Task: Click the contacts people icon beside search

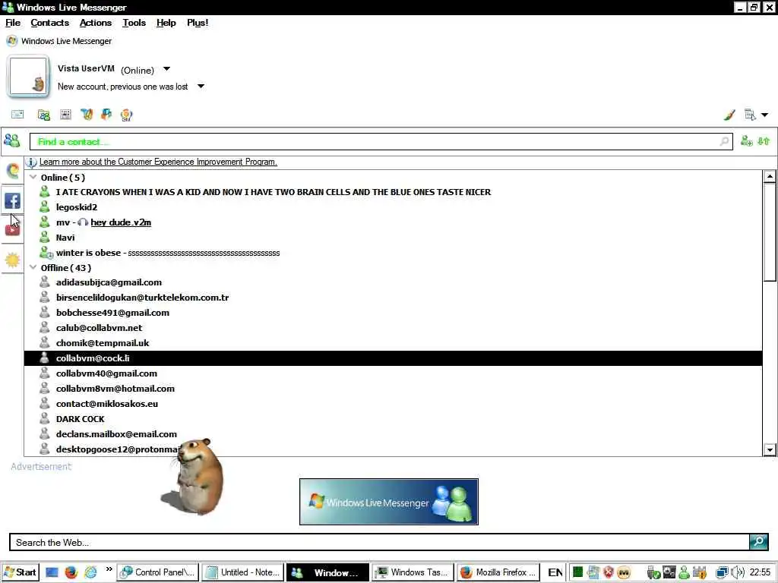Action: click(x=12, y=140)
